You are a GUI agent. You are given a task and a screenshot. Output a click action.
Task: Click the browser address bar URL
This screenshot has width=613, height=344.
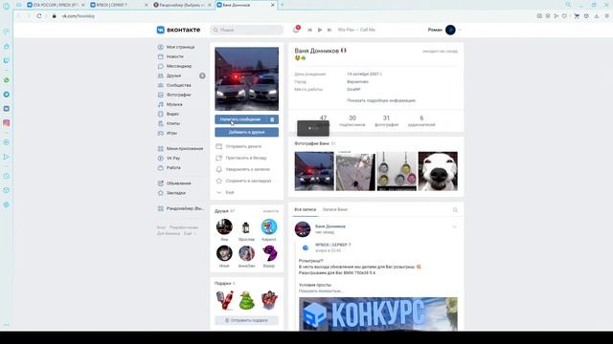pyautogui.click(x=79, y=16)
